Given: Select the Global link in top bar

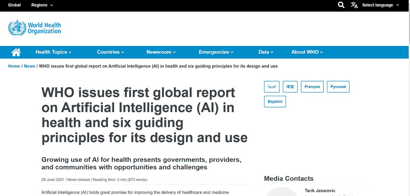Looking at the screenshot, I should [14, 5].
